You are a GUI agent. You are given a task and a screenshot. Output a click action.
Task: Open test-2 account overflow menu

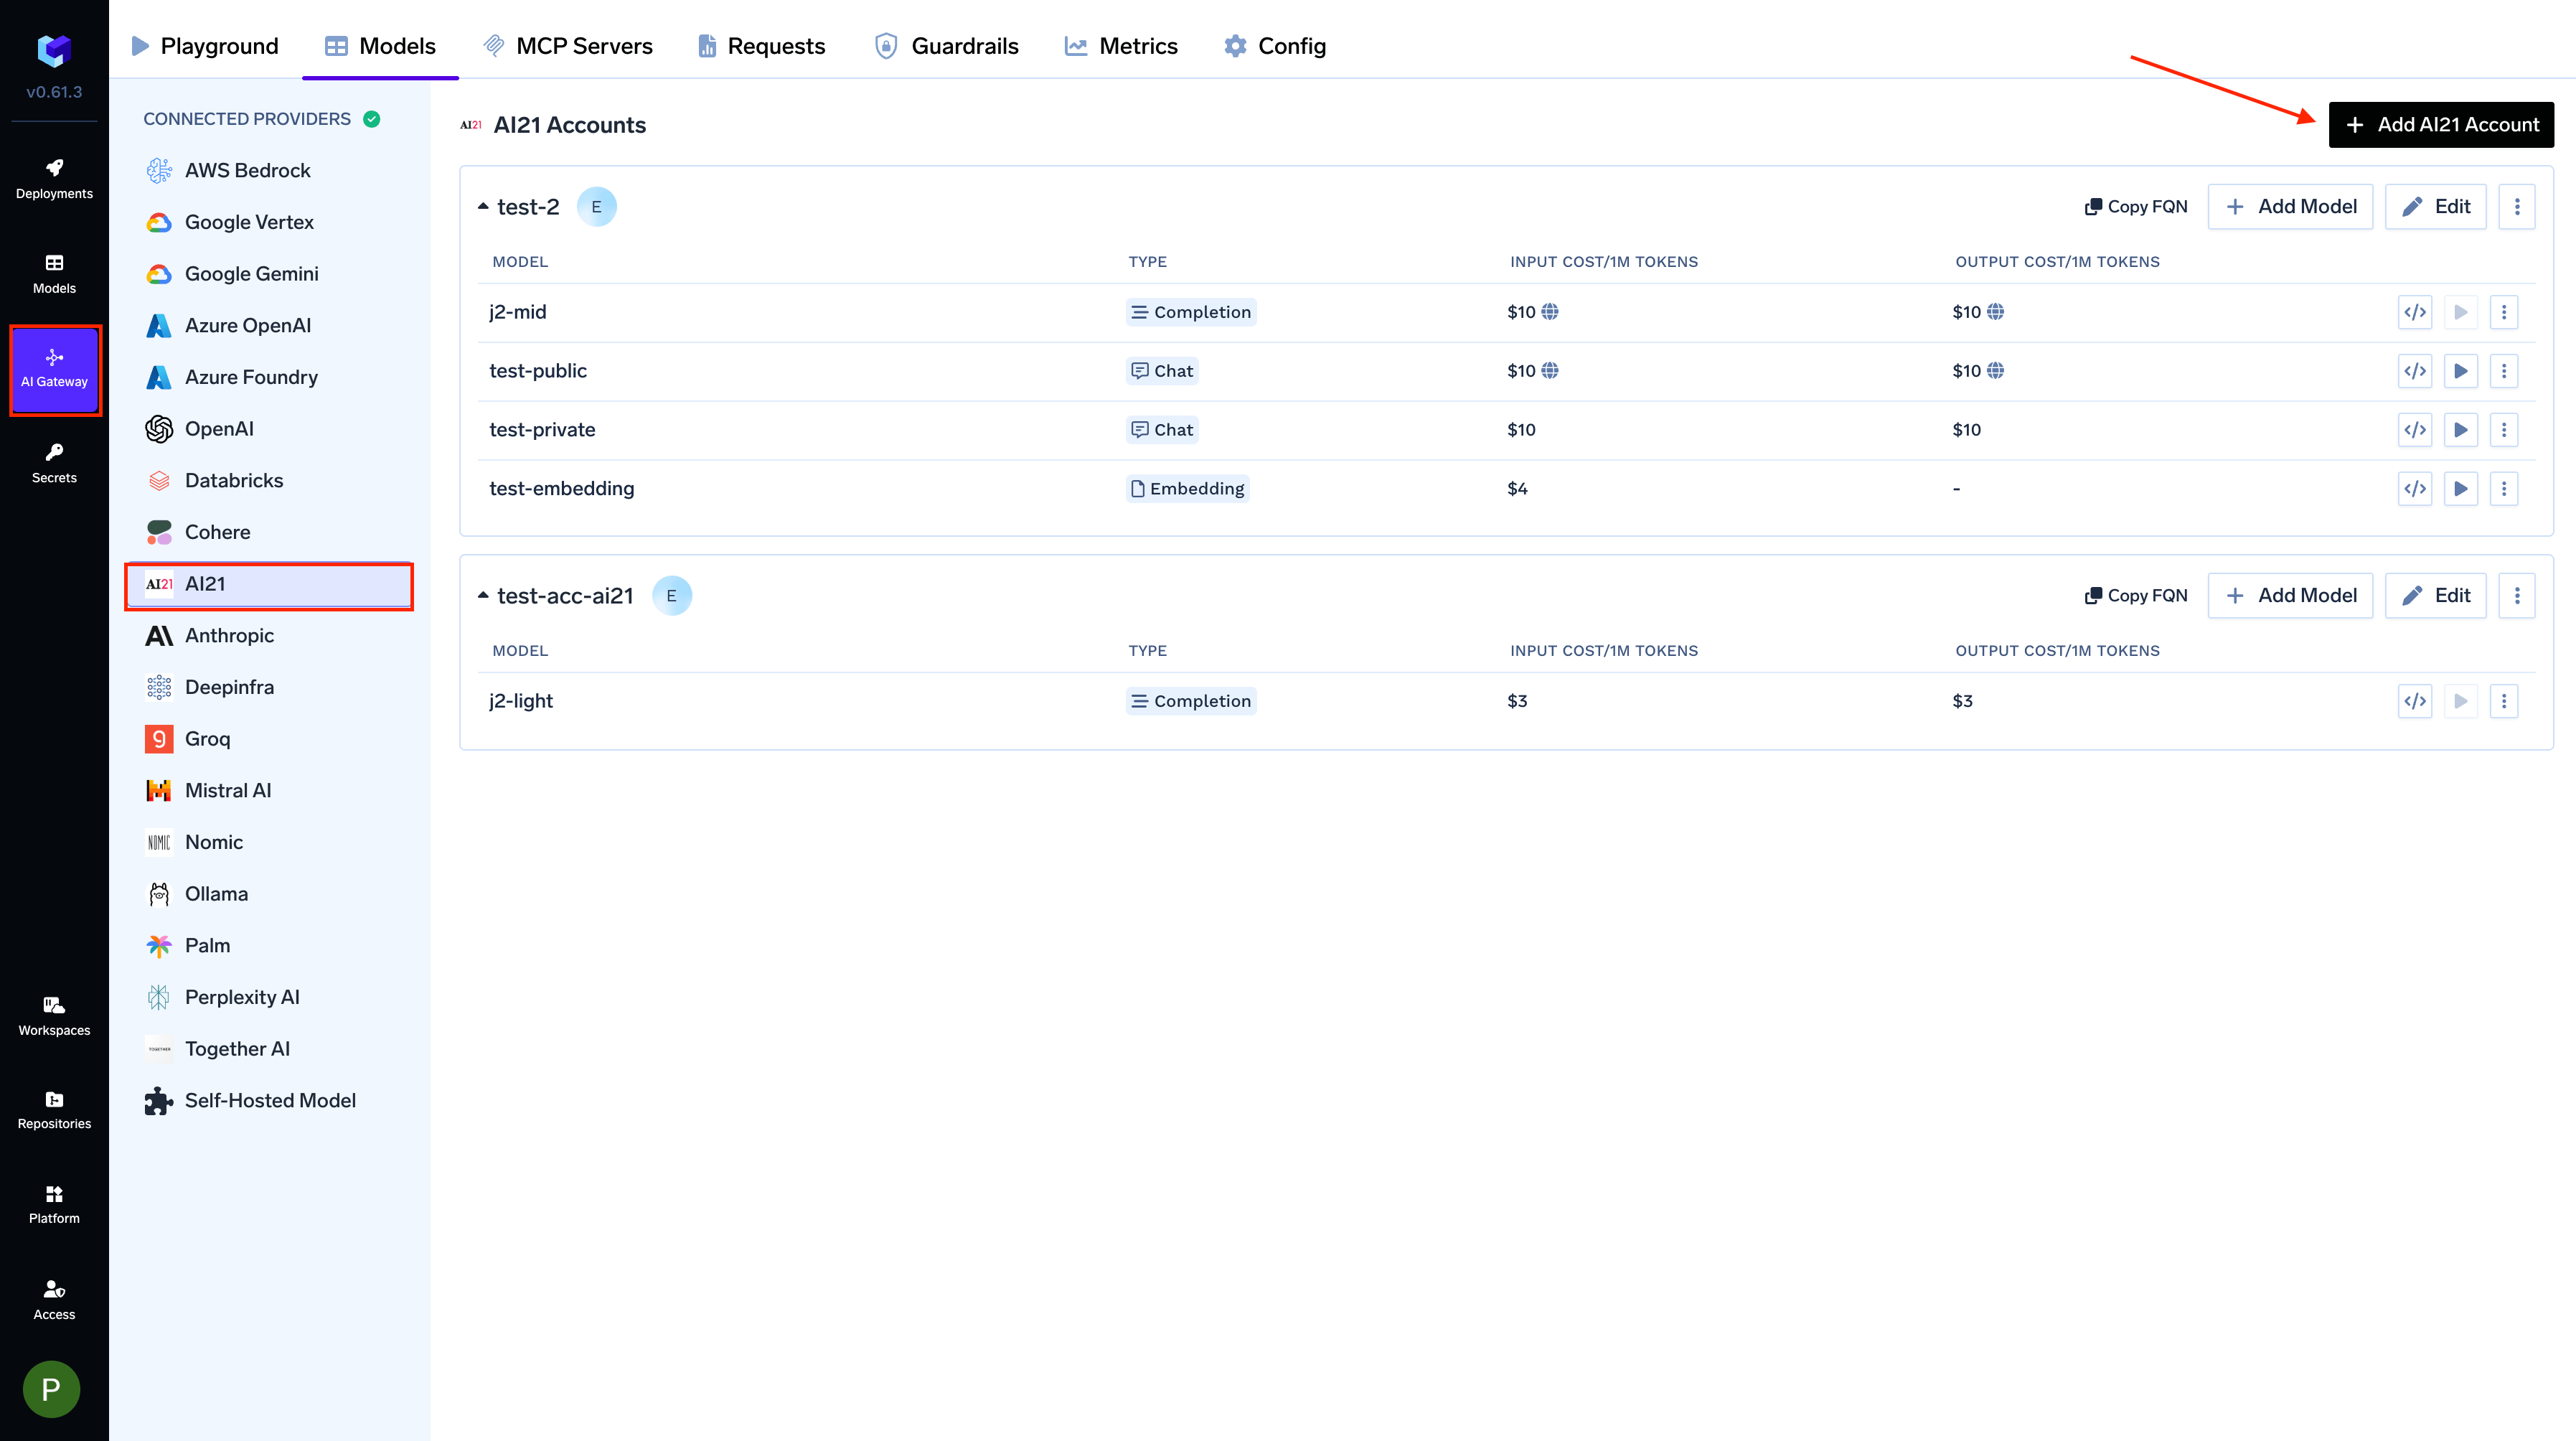pos(2517,207)
